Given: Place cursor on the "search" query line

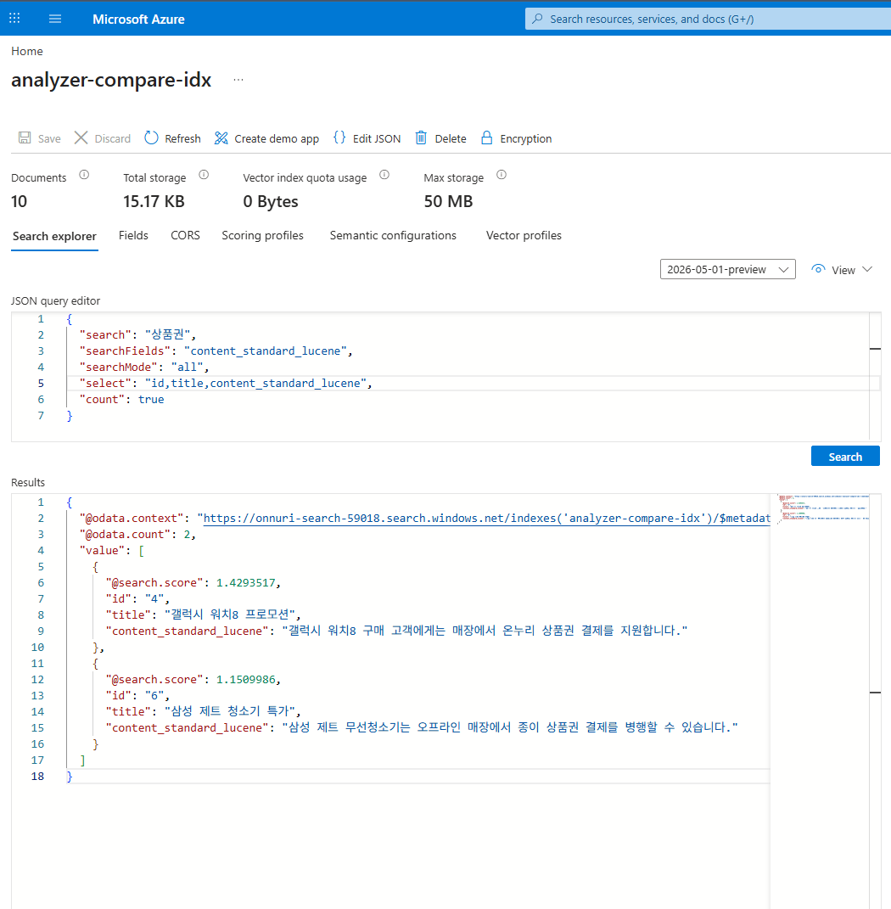Looking at the screenshot, I should pos(138,335).
